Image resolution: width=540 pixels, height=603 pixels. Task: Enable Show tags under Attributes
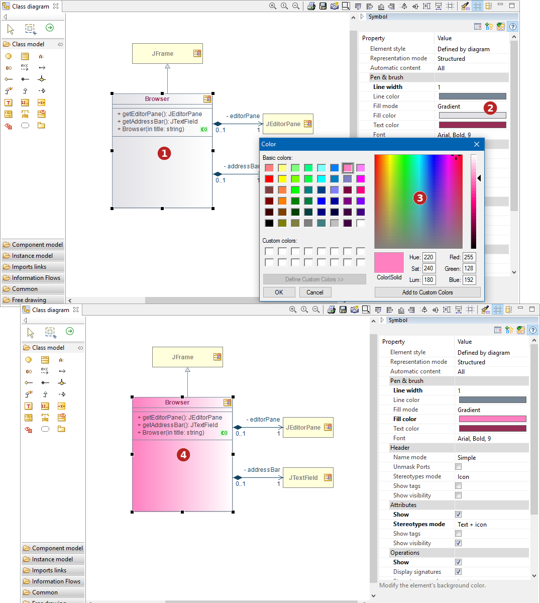(458, 534)
